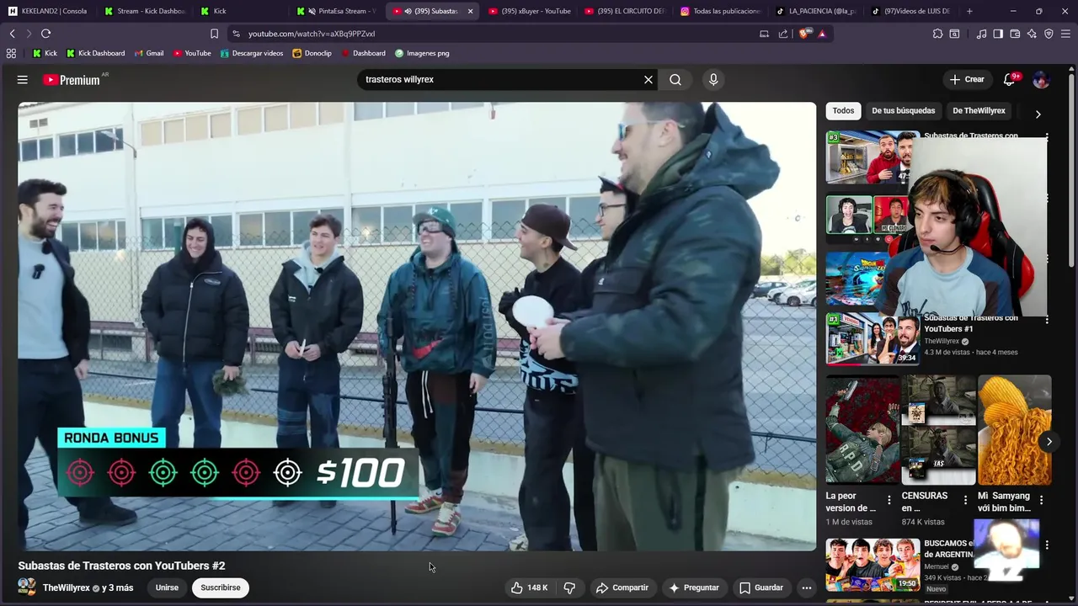Mute the playing Subastas tab via speaker icon
The height and width of the screenshot is (606, 1078).
pyautogui.click(x=408, y=11)
